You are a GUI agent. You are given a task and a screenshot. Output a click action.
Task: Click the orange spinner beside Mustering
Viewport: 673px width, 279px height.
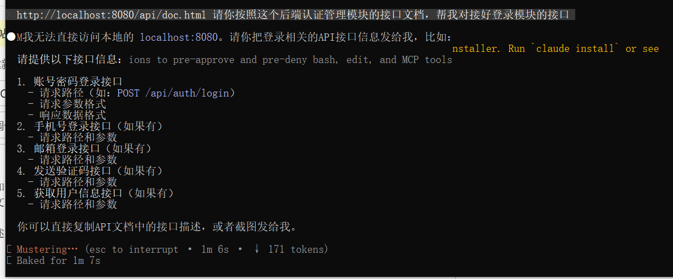(8, 249)
